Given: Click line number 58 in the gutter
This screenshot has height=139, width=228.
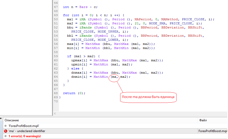Looking at the screenshot, I should tap(56, 52).
